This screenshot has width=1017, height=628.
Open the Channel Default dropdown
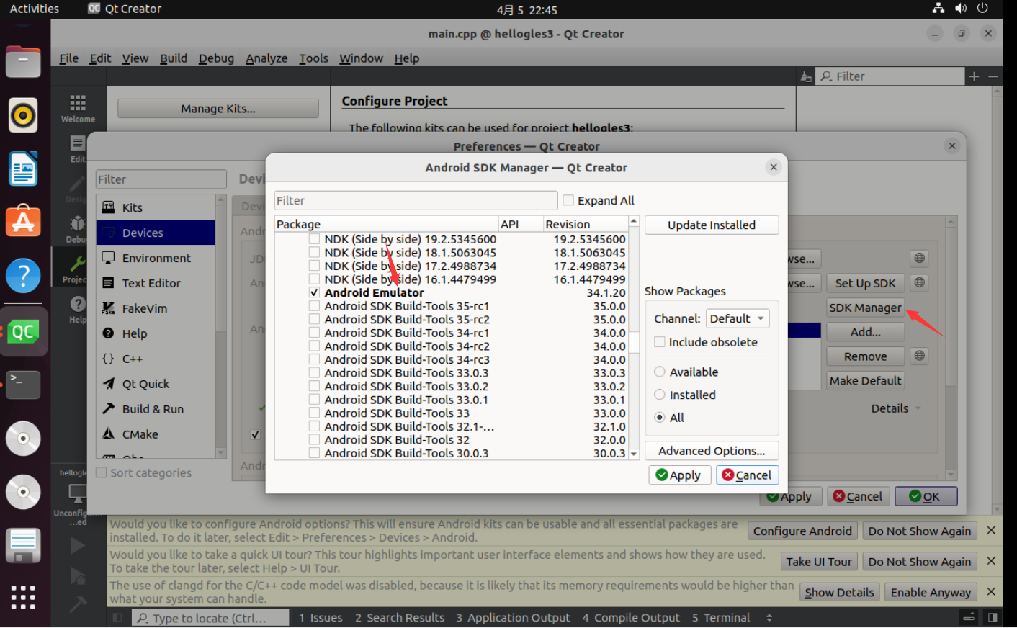point(738,318)
